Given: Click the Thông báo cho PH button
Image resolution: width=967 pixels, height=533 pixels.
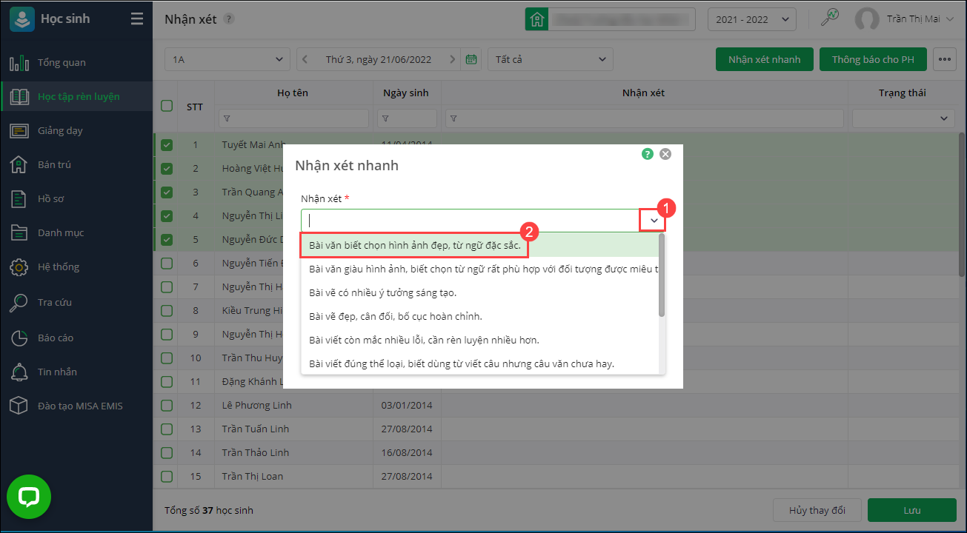Looking at the screenshot, I should 872,59.
